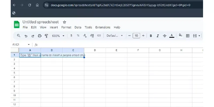Image resolution: width=214 pixels, height=107 pixels.
Task: Star the Untitled spreadsheet
Action: click(x=64, y=22)
